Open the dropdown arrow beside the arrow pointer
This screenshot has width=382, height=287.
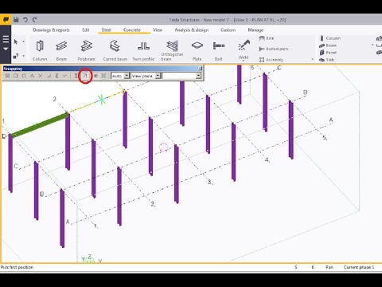coord(23,41)
